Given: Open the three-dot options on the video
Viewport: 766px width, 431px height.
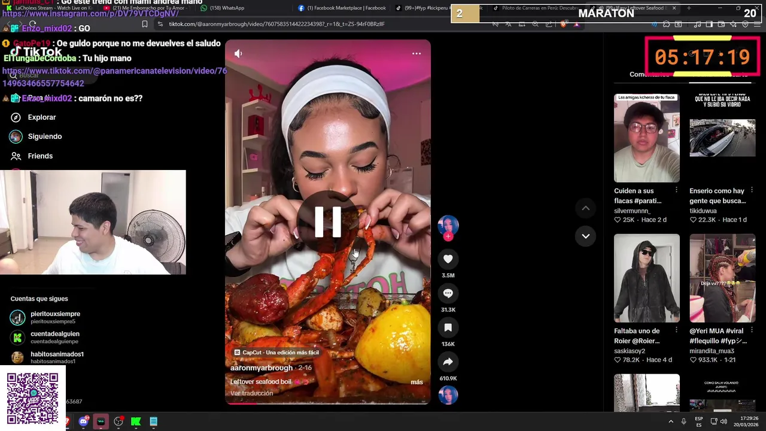Looking at the screenshot, I should click(417, 54).
